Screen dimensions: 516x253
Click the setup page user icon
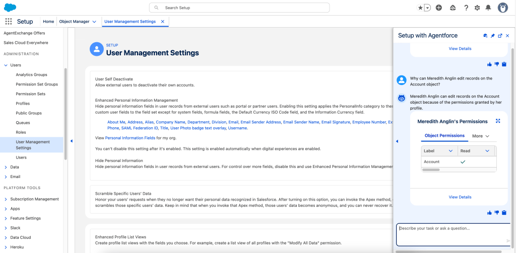click(x=97, y=49)
